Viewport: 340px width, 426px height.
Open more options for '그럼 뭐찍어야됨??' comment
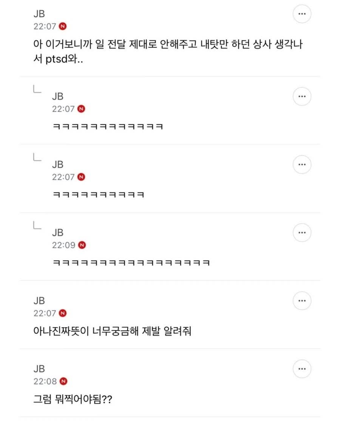click(302, 369)
